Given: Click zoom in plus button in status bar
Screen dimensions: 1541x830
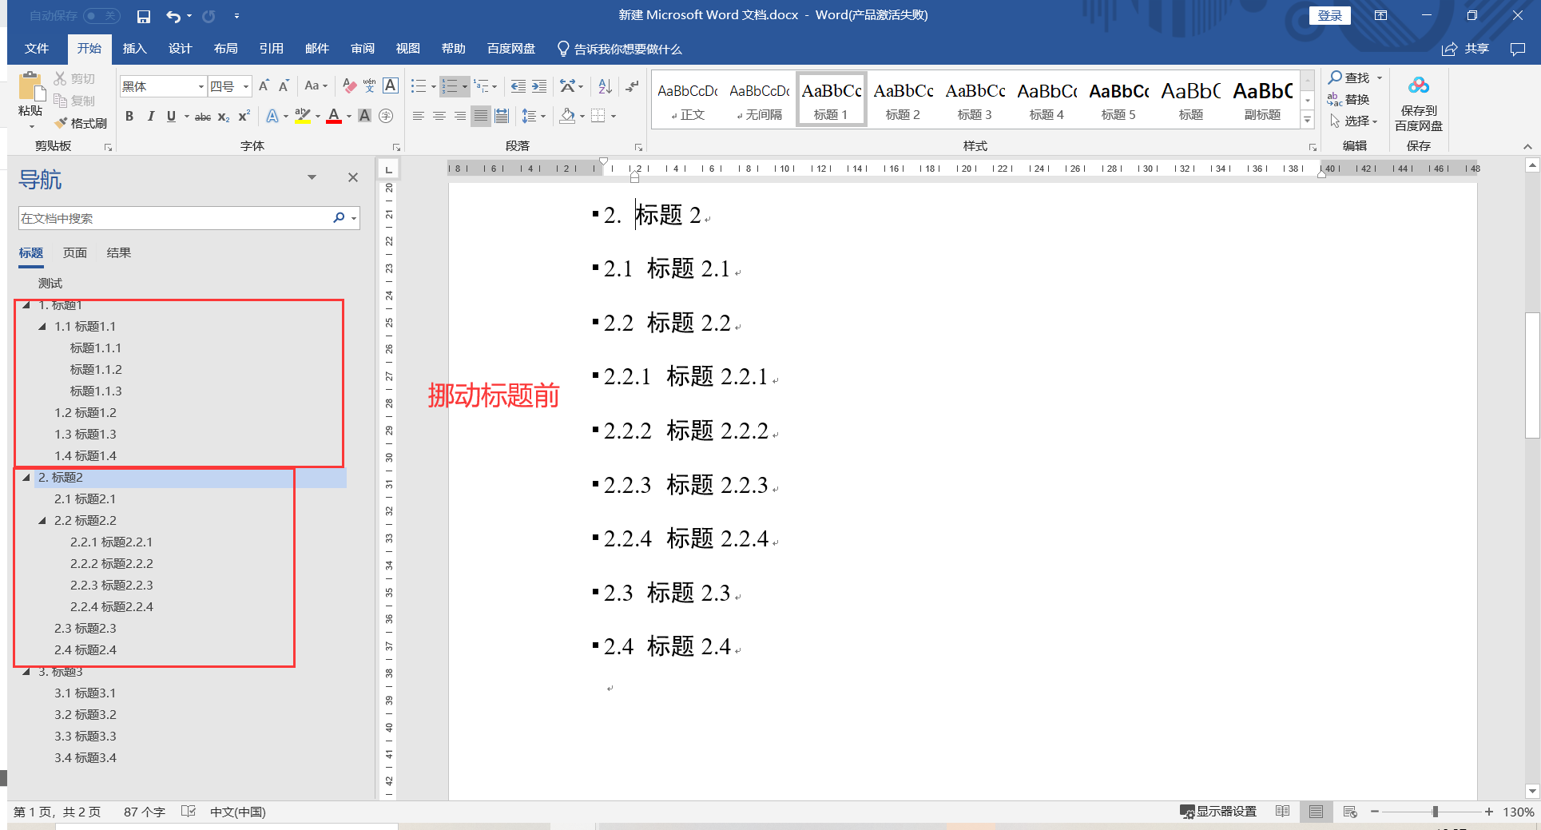Looking at the screenshot, I should 1489,812.
